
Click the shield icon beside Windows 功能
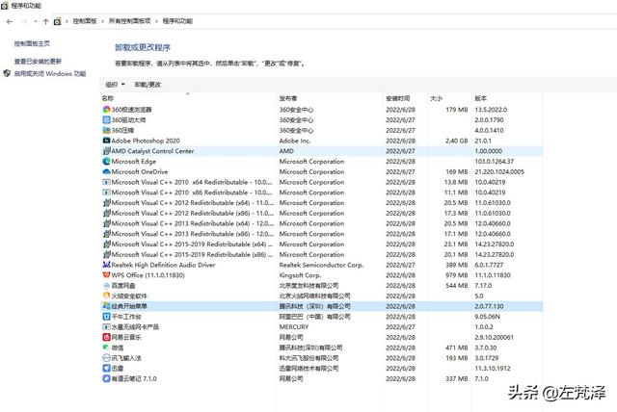pos(7,73)
